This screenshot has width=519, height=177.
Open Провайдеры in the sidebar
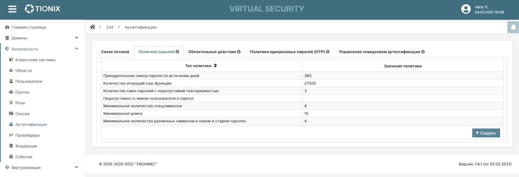28,135
